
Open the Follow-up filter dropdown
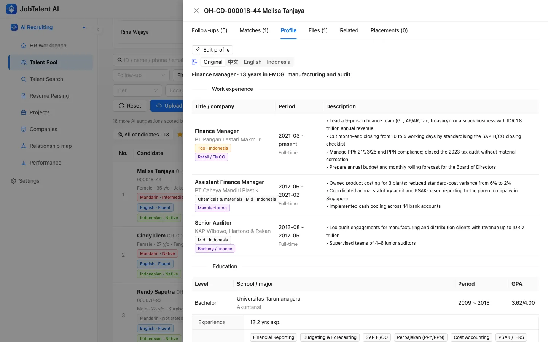141,75
